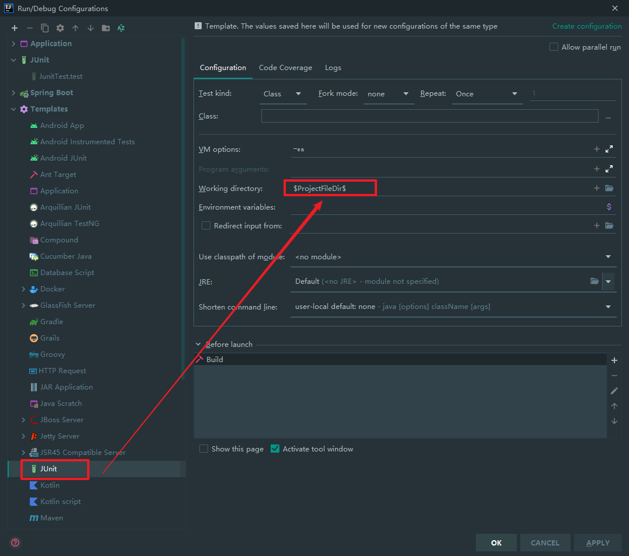The height and width of the screenshot is (556, 629).
Task: Open the Fork mode dropdown
Action: tap(388, 94)
